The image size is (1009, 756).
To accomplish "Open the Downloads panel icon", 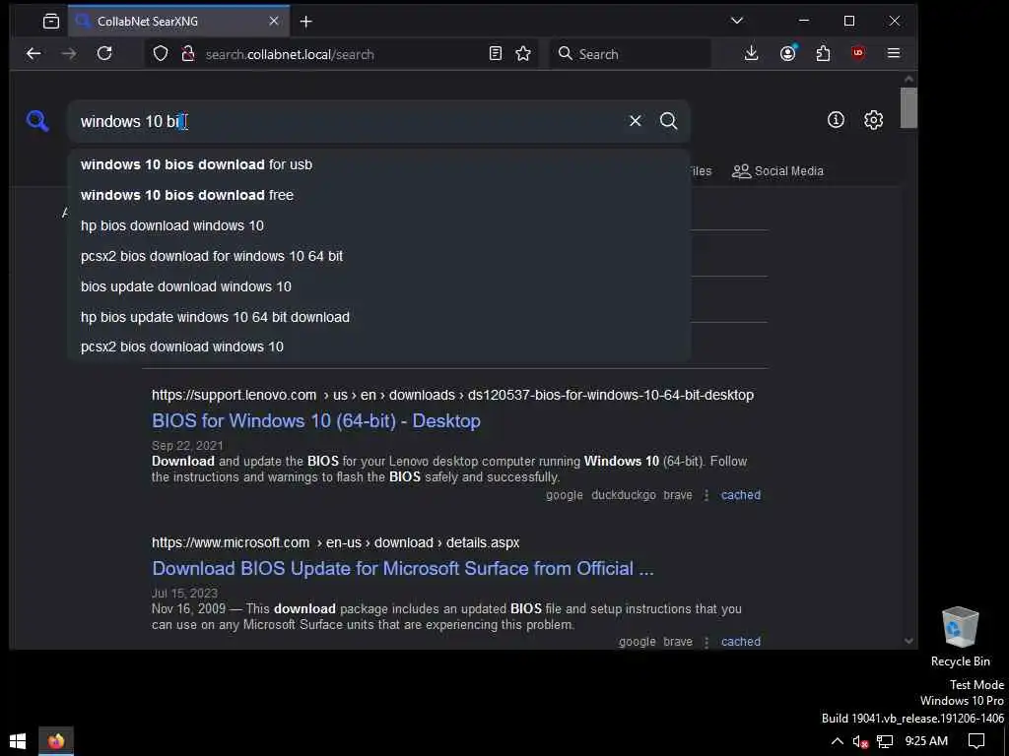I will click(751, 53).
